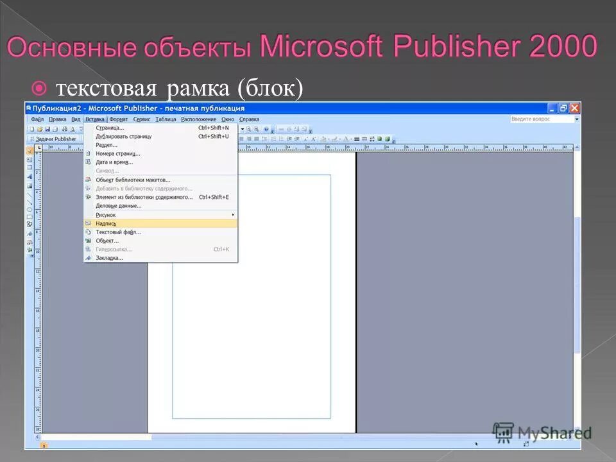
Task: Open the Формат menu
Action: (x=119, y=119)
